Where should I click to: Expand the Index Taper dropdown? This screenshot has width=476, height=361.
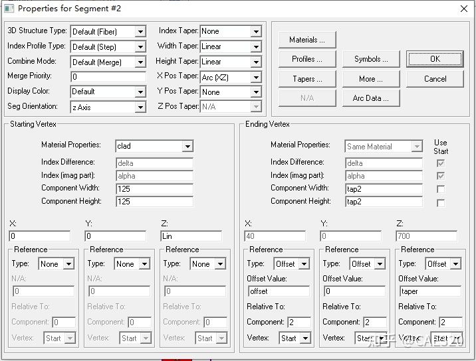(x=231, y=31)
